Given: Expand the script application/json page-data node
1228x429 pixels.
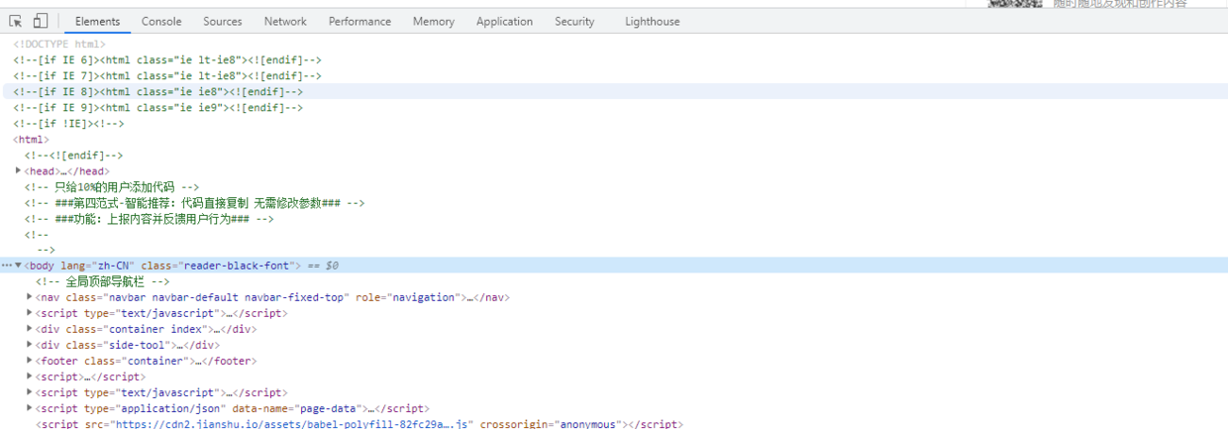Looking at the screenshot, I should (x=30, y=408).
